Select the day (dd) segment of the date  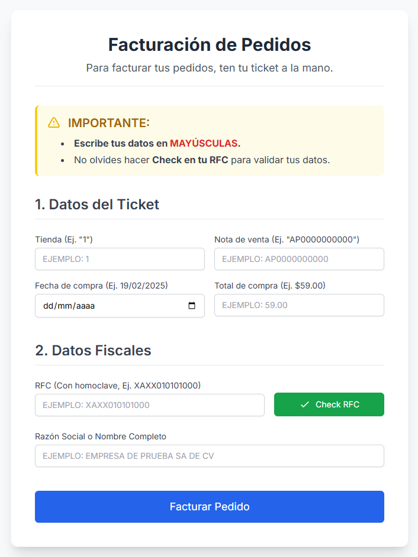coord(49,306)
